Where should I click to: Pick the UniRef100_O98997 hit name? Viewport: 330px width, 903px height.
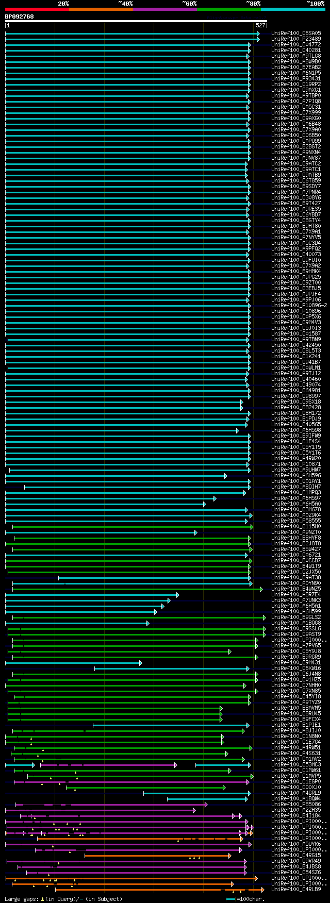[x=296, y=396]
